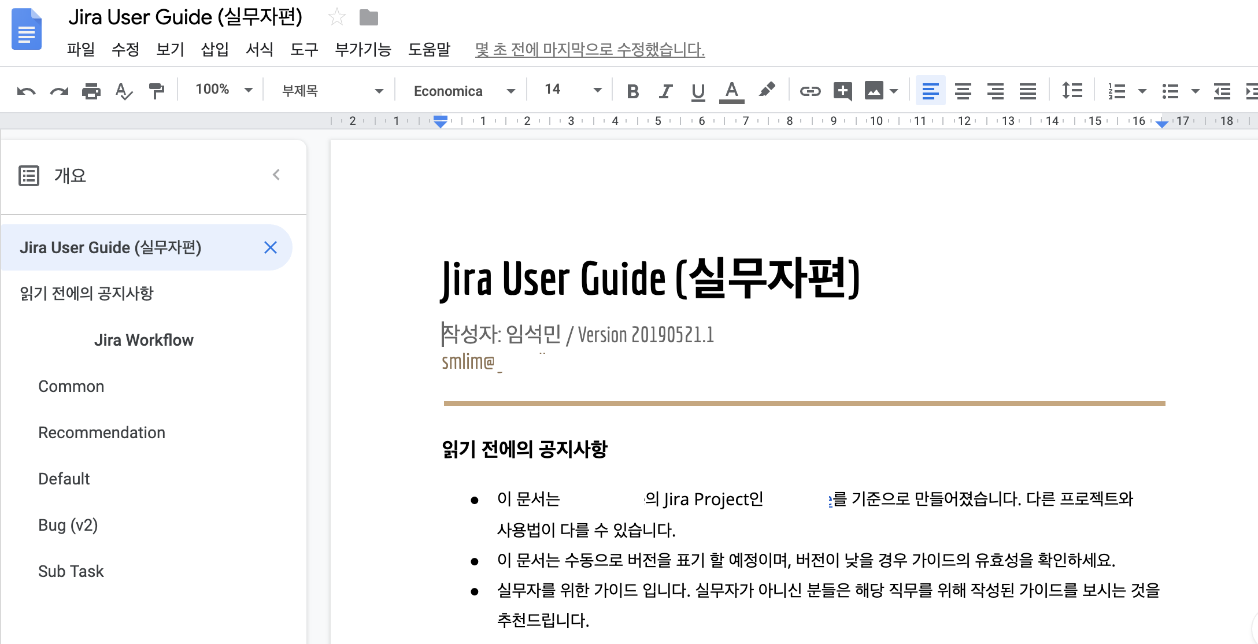This screenshot has height=644, width=1258.
Task: Add a comment with the plus icon
Action: [842, 91]
